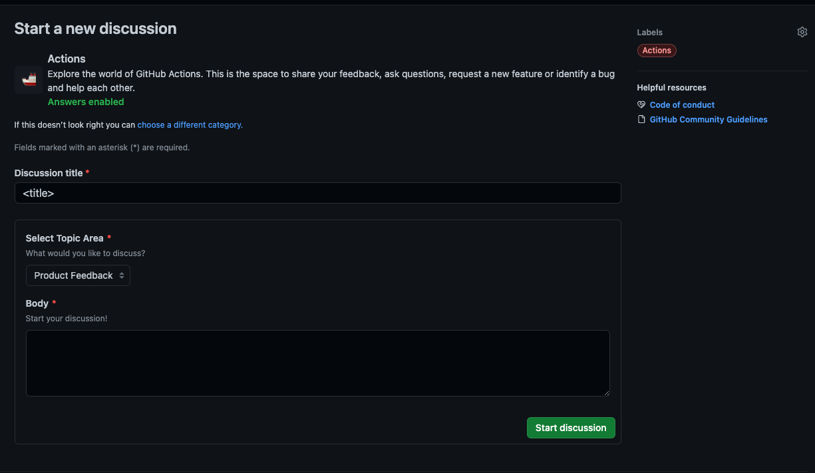This screenshot has width=815, height=473.
Task: Click the Labels sidebar heading
Action: point(649,32)
